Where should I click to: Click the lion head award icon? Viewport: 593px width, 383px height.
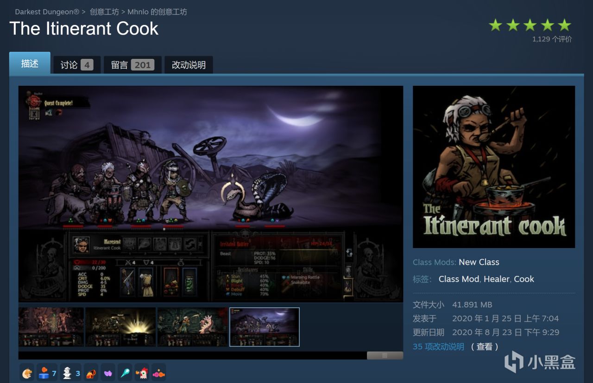coord(27,373)
